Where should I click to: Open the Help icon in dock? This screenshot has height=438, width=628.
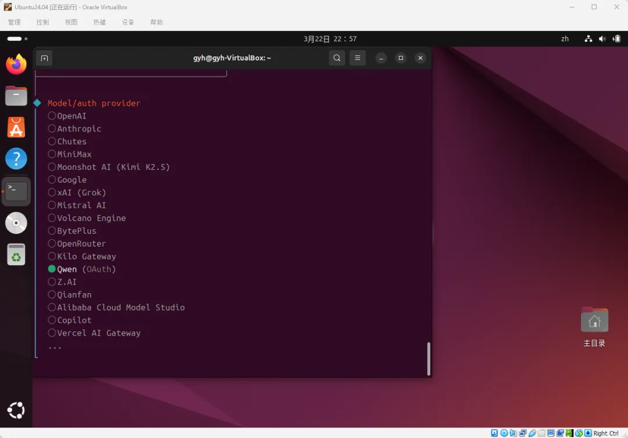coord(16,159)
